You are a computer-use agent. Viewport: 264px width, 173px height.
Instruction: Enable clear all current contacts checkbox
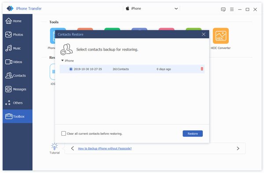pyautogui.click(x=63, y=133)
